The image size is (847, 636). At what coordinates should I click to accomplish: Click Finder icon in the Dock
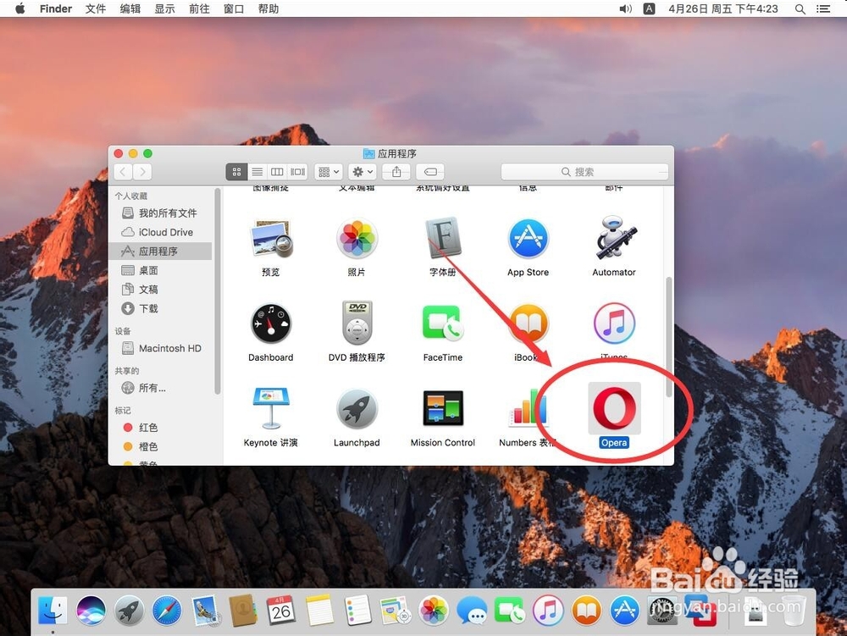(x=53, y=611)
